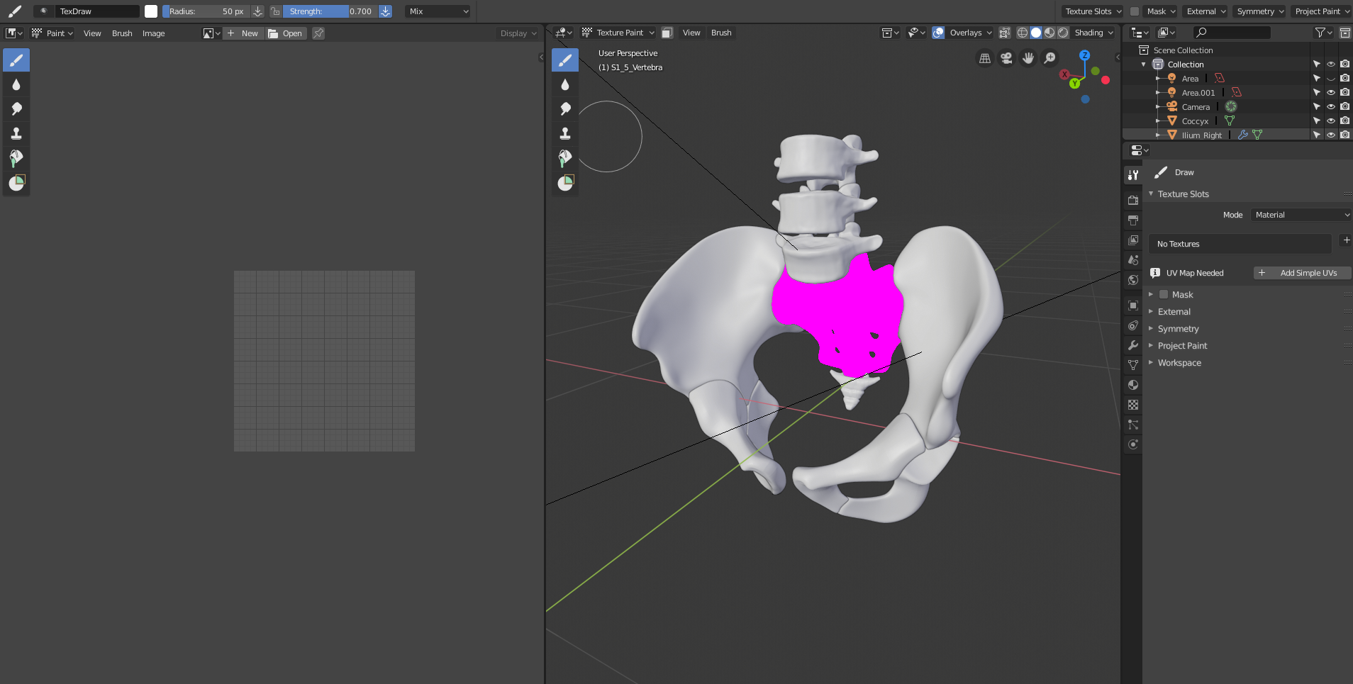This screenshot has height=684, width=1353.
Task: Open the Material mode dropdown under Texture Slots
Action: (1301, 215)
